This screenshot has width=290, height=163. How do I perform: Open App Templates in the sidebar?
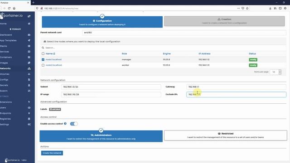[x=8, y=40]
